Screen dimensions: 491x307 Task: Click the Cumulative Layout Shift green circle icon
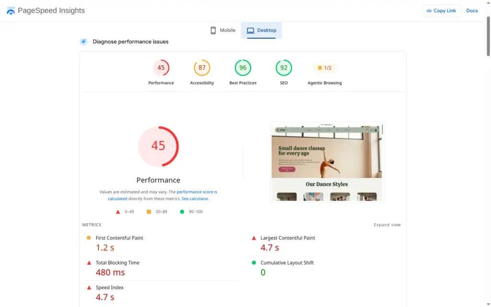(x=254, y=262)
